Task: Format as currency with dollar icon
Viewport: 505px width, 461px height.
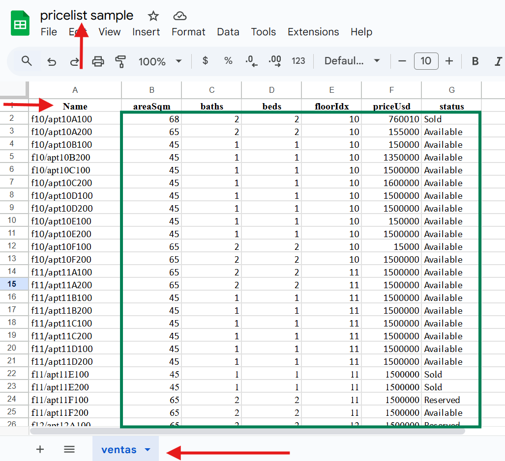Action: coord(205,61)
